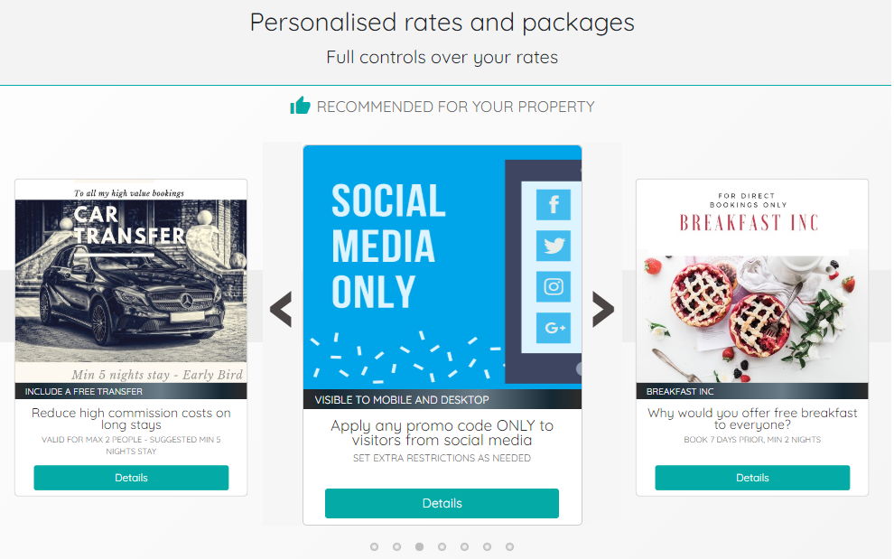Open Details for the car transfer package
The image size is (894, 559).
pos(131,478)
